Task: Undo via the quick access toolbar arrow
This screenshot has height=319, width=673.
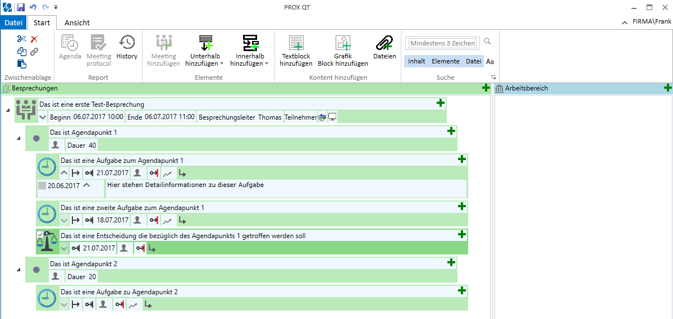Action: pyautogui.click(x=33, y=7)
